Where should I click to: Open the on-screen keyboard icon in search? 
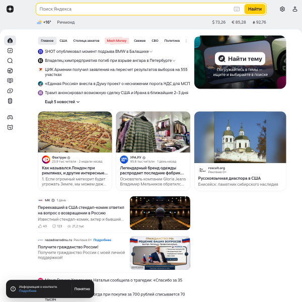tap(237, 9)
